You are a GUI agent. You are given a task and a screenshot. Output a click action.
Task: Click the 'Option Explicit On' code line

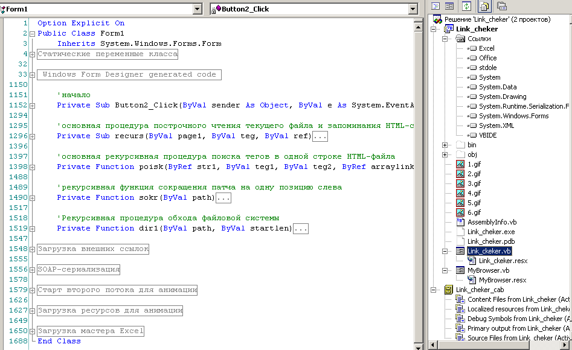coord(81,24)
